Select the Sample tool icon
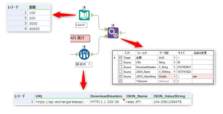The image size is (223, 114). 84,54
